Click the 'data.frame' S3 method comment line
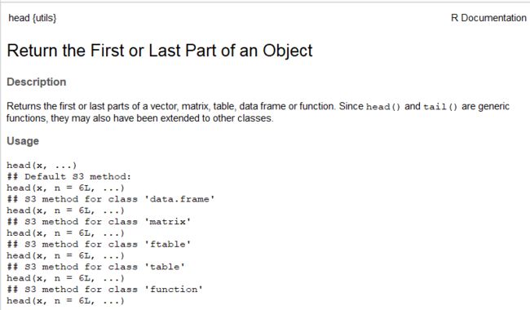The width and height of the screenshot is (530, 310). coord(111,199)
